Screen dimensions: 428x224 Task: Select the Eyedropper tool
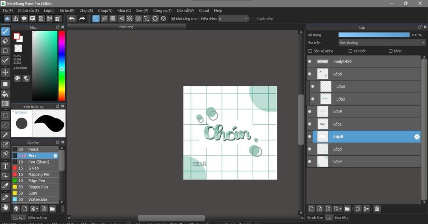(5, 197)
